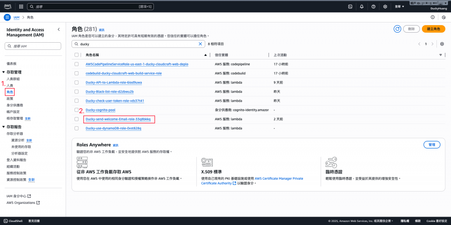Click the 建立角色 button
Image resolution: width=451 pixels, height=225 pixels.
(433, 29)
